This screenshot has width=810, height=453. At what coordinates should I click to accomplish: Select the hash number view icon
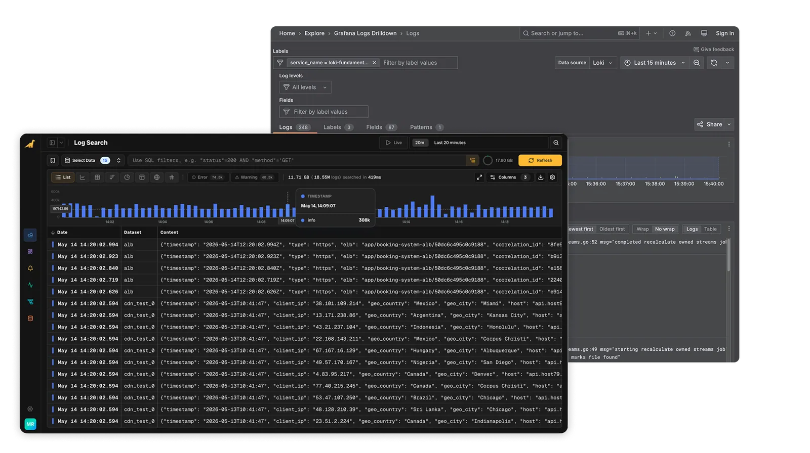[x=172, y=177]
